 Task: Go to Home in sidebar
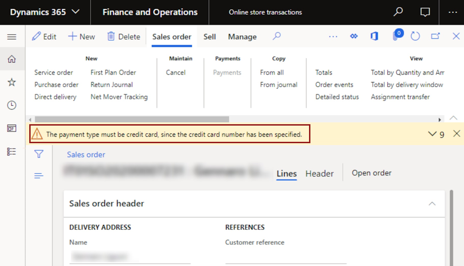pos(12,59)
